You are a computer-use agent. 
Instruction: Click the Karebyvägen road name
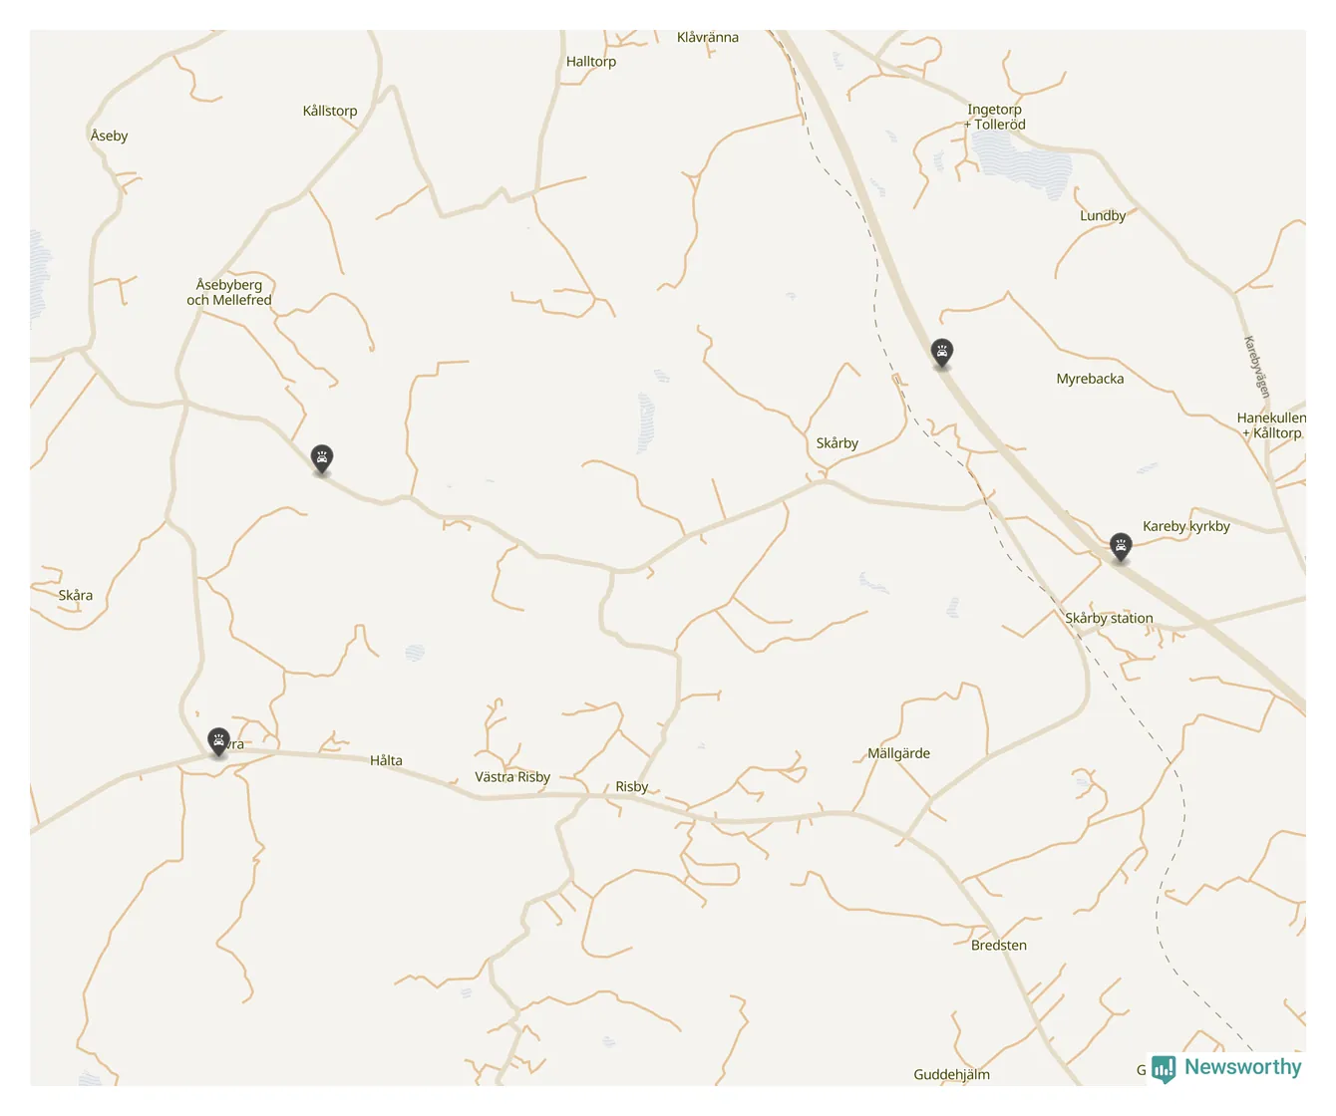(x=1256, y=367)
